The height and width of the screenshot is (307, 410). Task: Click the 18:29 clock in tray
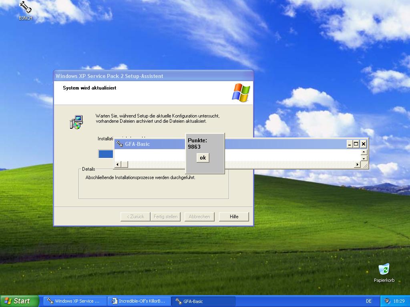[399, 301]
